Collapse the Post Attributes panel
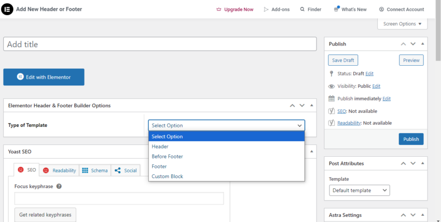Image resolution: width=441 pixels, height=222 pixels. click(422, 164)
